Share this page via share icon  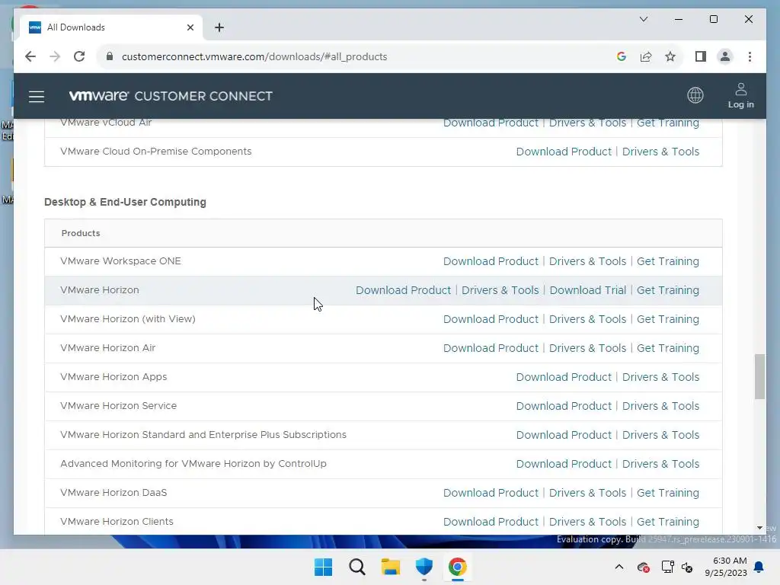pyautogui.click(x=646, y=56)
